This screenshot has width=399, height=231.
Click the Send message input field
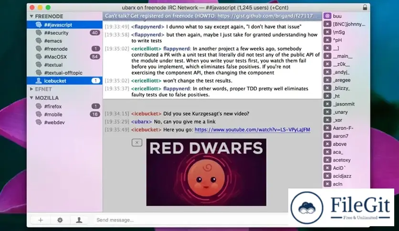click(x=191, y=220)
